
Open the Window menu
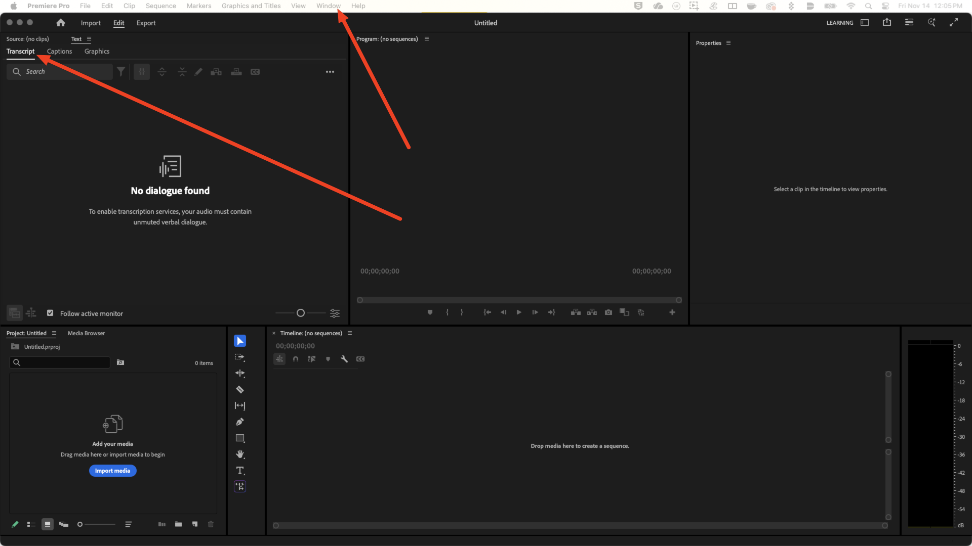point(328,6)
